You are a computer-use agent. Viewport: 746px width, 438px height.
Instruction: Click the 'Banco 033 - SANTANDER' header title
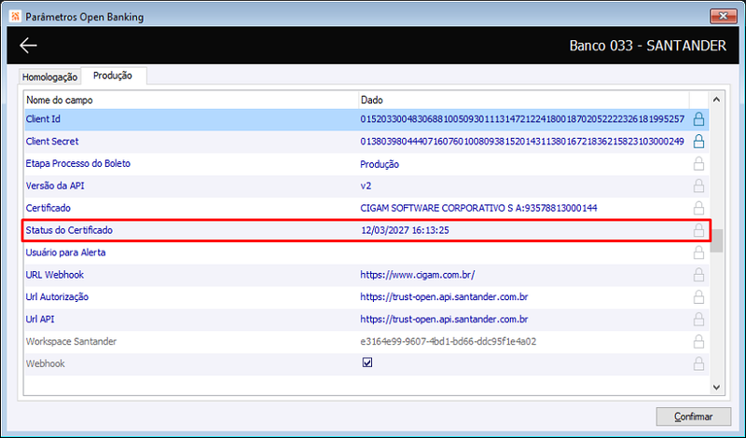coord(648,46)
